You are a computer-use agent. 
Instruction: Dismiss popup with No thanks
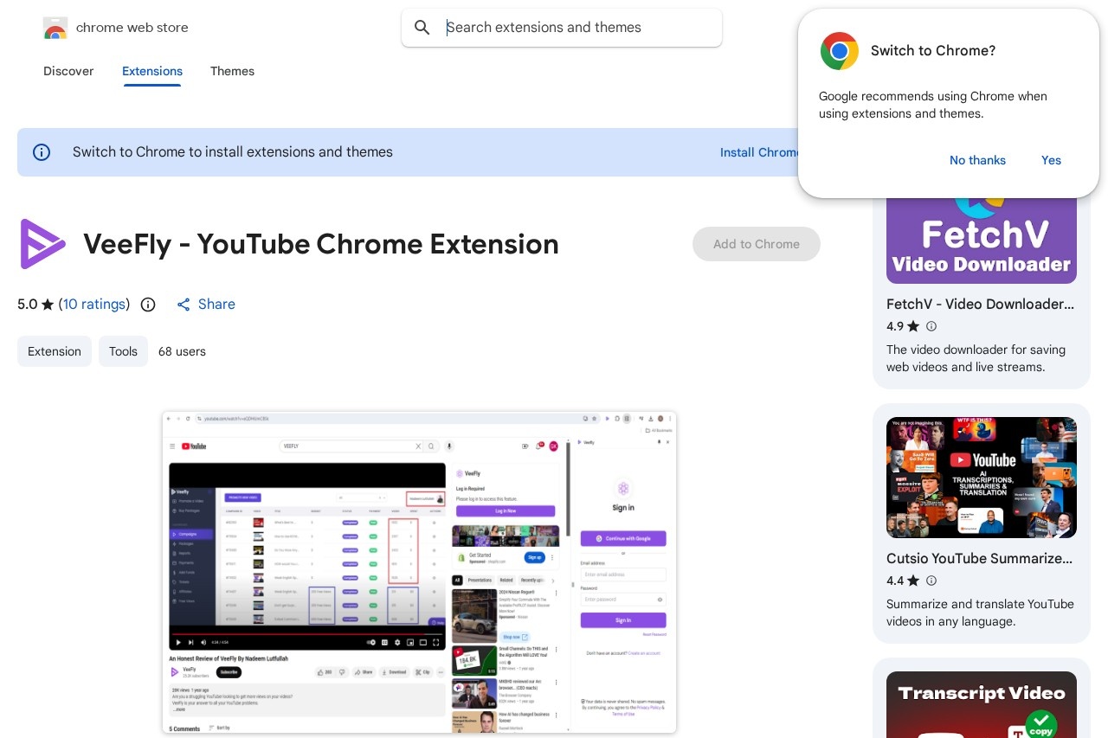click(x=977, y=160)
